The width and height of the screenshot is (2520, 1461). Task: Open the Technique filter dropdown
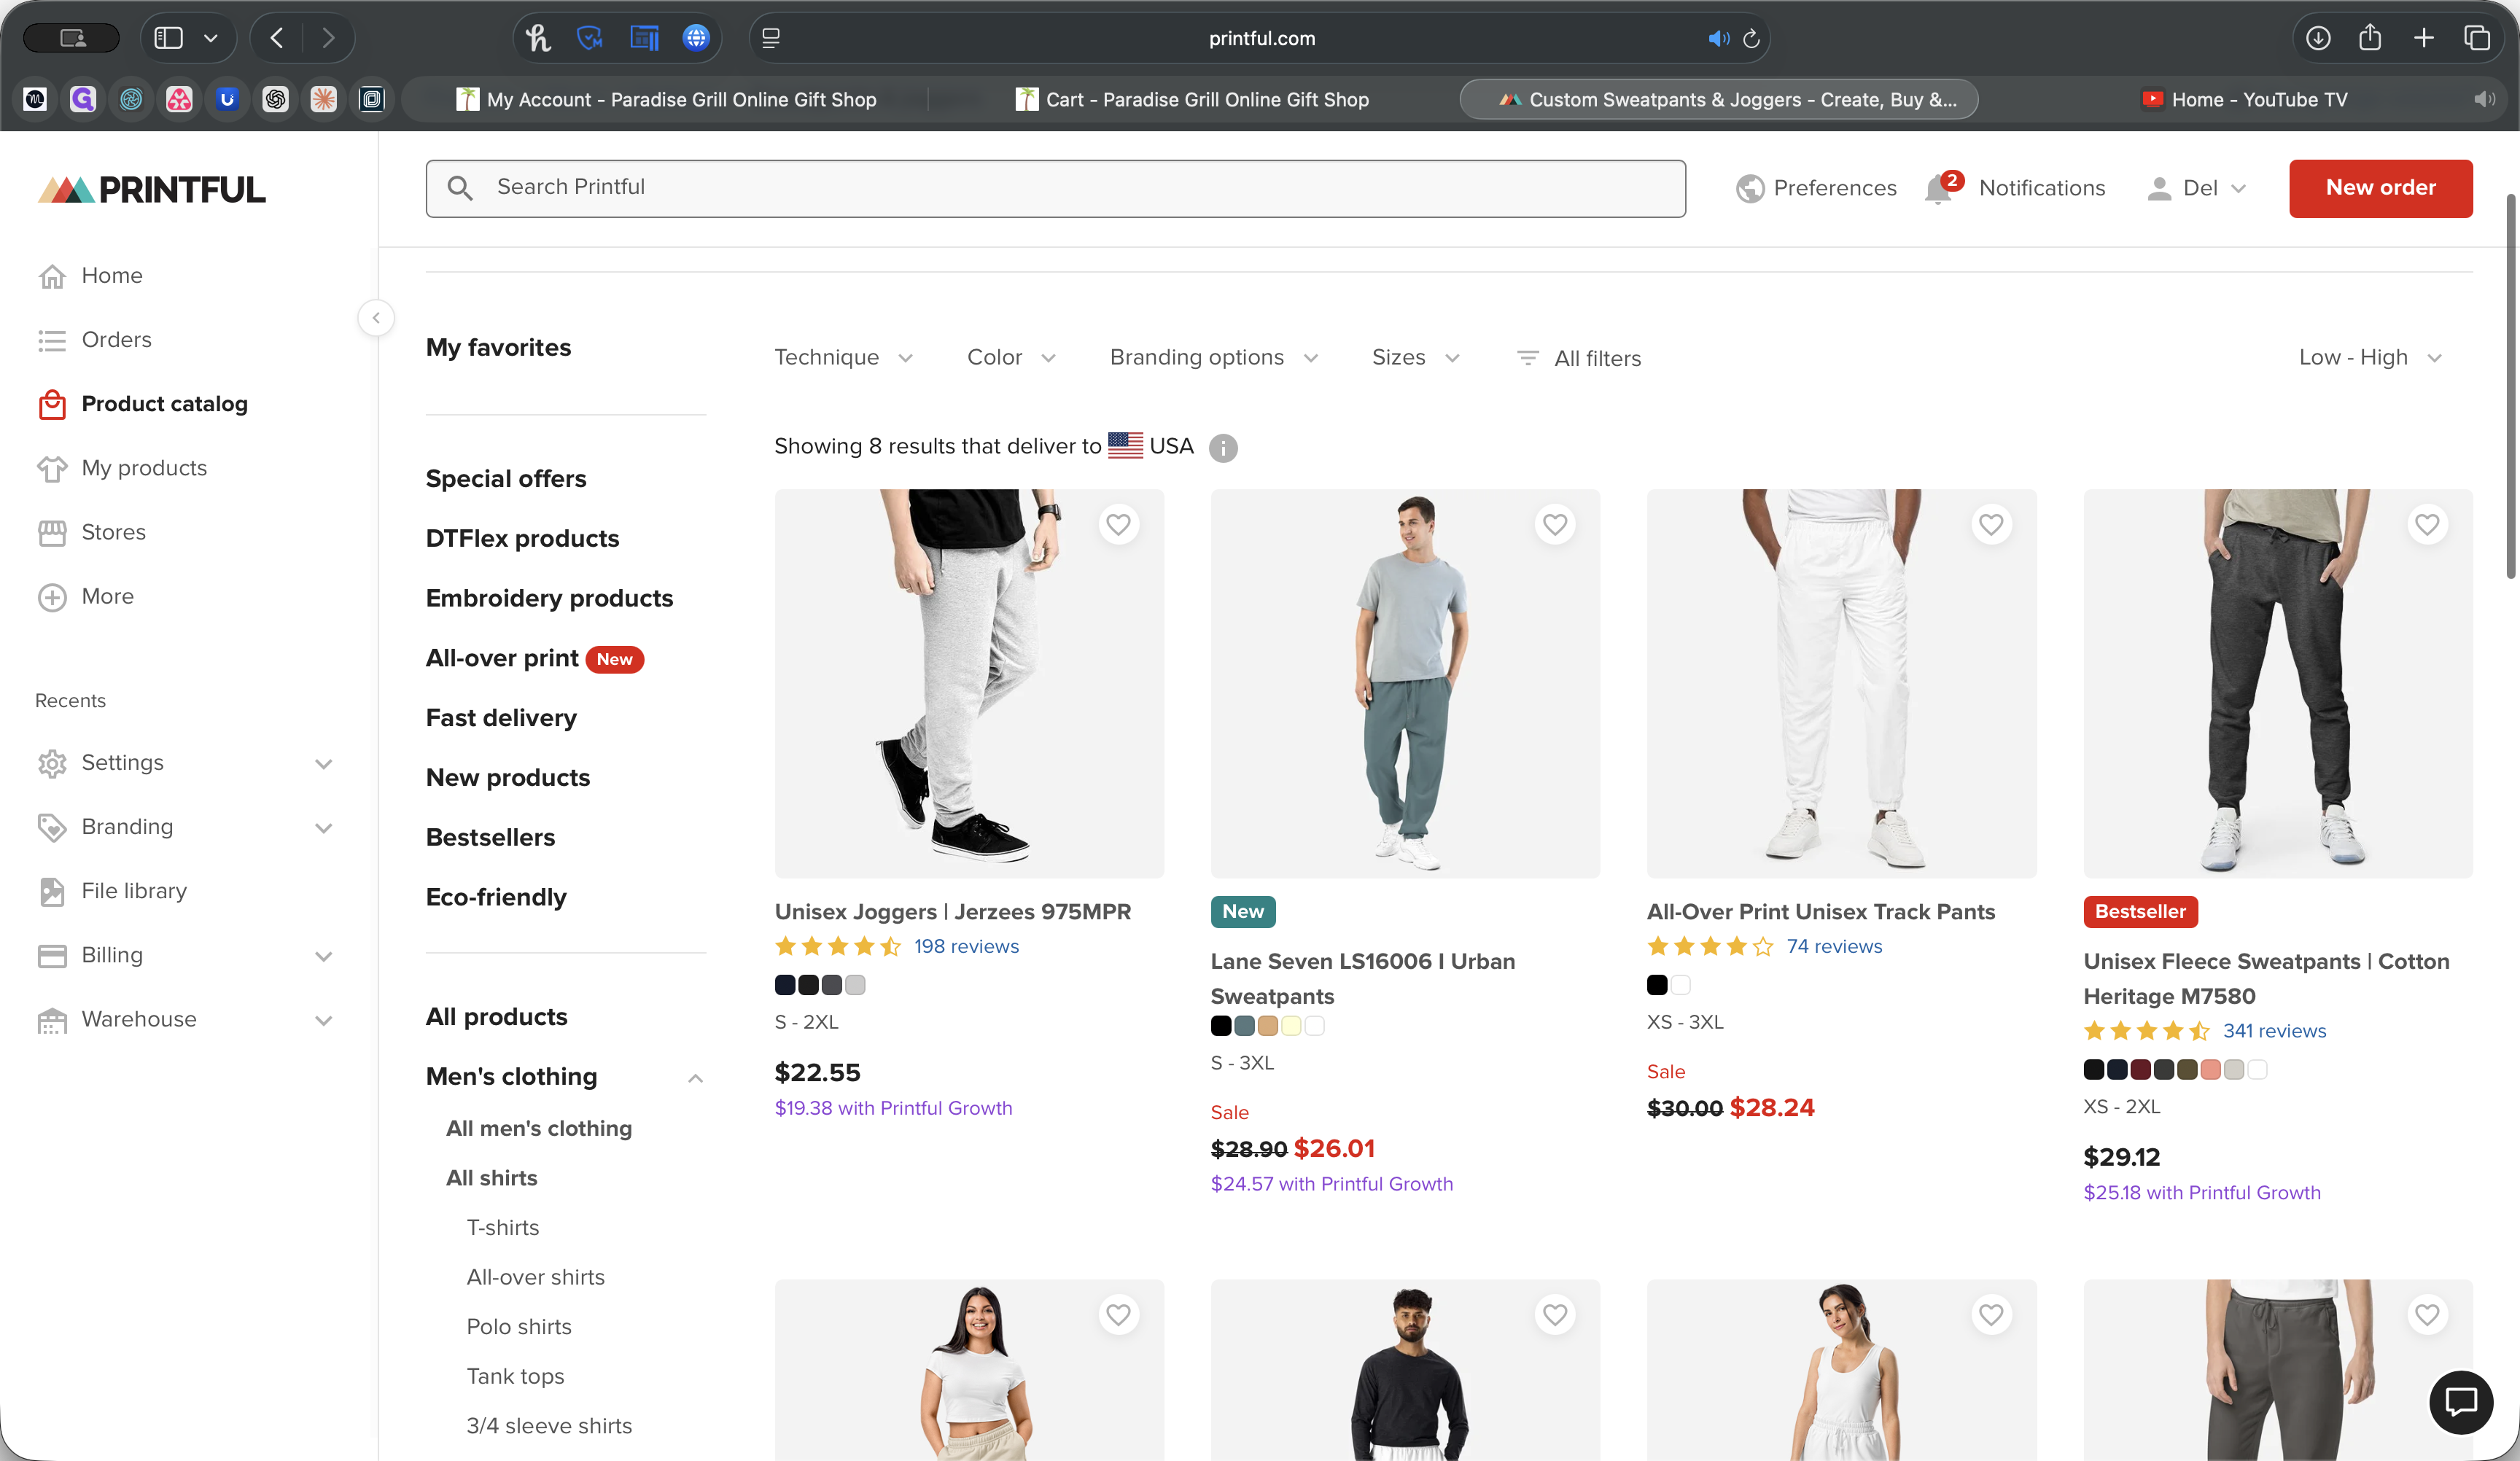[843, 358]
